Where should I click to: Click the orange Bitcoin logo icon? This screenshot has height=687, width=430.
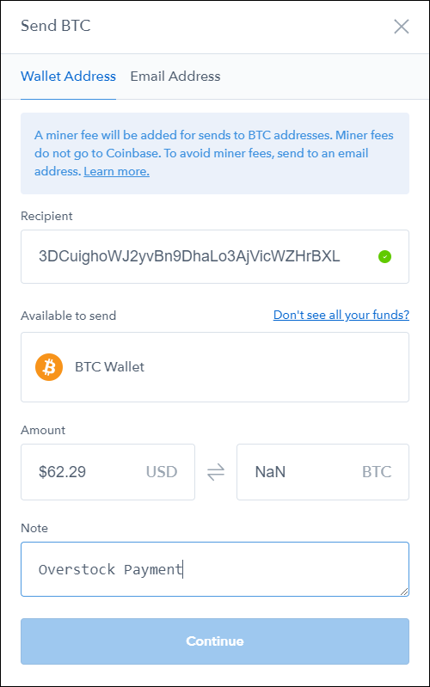[49, 367]
